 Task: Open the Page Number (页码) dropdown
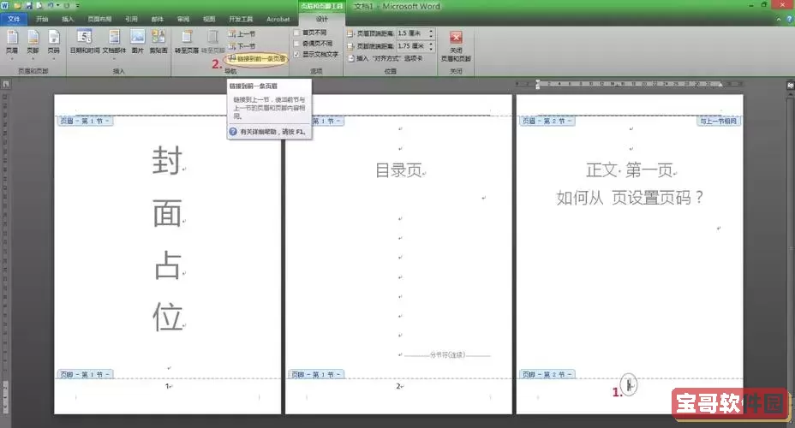click(x=53, y=43)
